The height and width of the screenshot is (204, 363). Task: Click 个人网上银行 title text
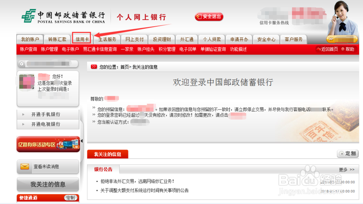click(142, 17)
